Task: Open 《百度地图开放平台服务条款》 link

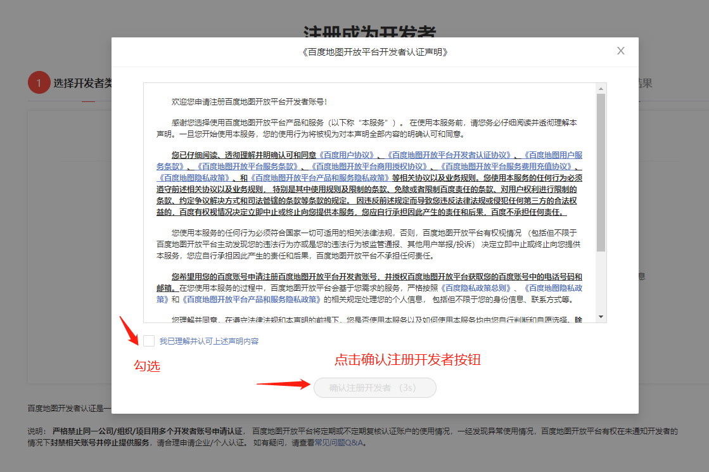Action: point(247,167)
